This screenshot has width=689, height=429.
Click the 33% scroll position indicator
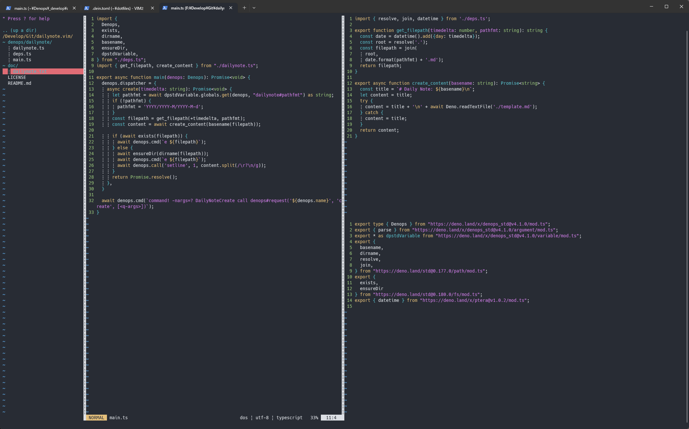pyautogui.click(x=314, y=418)
